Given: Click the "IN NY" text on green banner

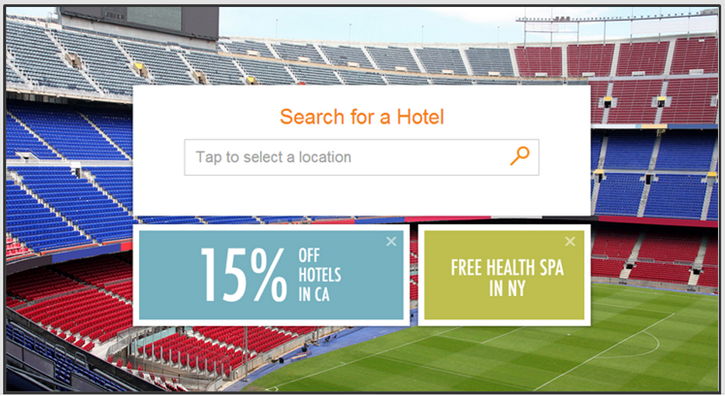Looking at the screenshot, I should pyautogui.click(x=507, y=289).
